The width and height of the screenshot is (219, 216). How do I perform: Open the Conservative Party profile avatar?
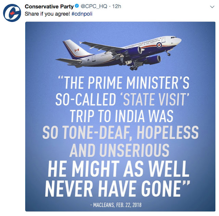click(12, 13)
